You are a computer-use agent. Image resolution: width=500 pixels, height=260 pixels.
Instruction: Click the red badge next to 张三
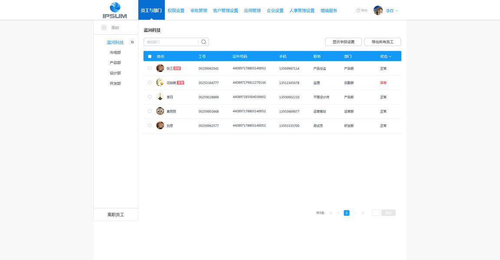pos(177,68)
